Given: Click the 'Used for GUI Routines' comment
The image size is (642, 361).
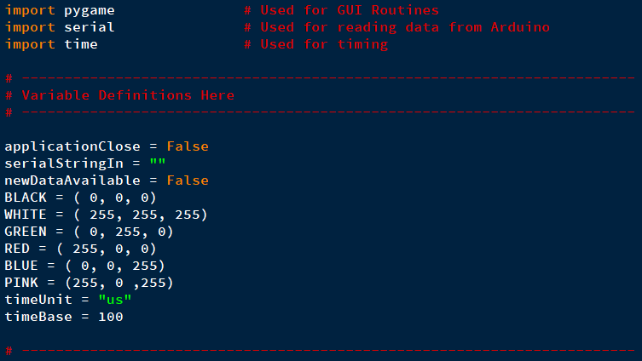Looking at the screenshot, I should [x=350, y=10].
